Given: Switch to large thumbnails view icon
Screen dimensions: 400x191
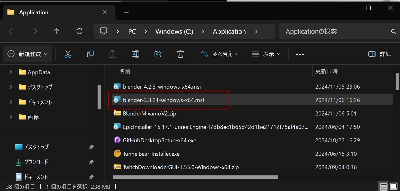Looking at the screenshot, I should pyautogui.click(x=393, y=187).
